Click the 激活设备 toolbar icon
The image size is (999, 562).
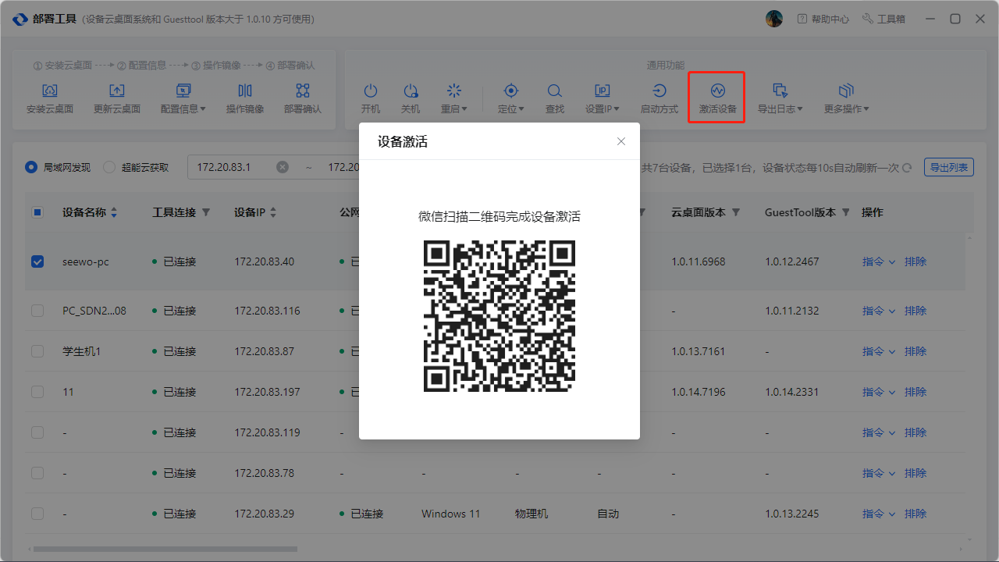tap(717, 99)
